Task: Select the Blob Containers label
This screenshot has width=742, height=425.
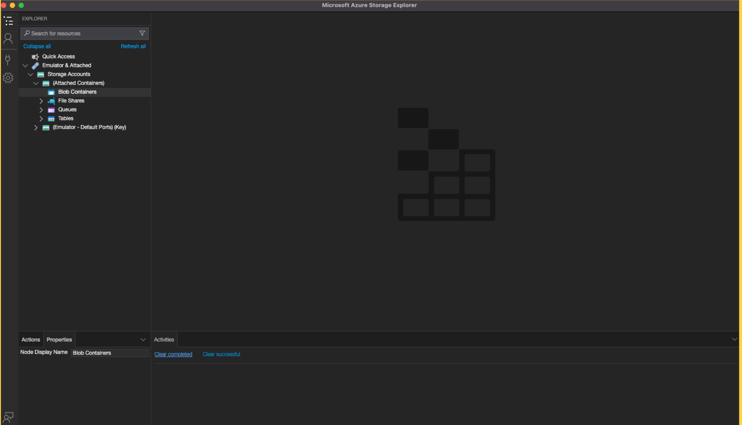Action: tap(77, 92)
